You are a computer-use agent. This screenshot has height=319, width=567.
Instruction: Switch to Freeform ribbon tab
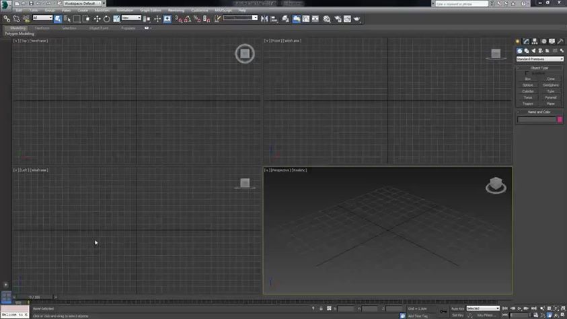[x=42, y=28]
